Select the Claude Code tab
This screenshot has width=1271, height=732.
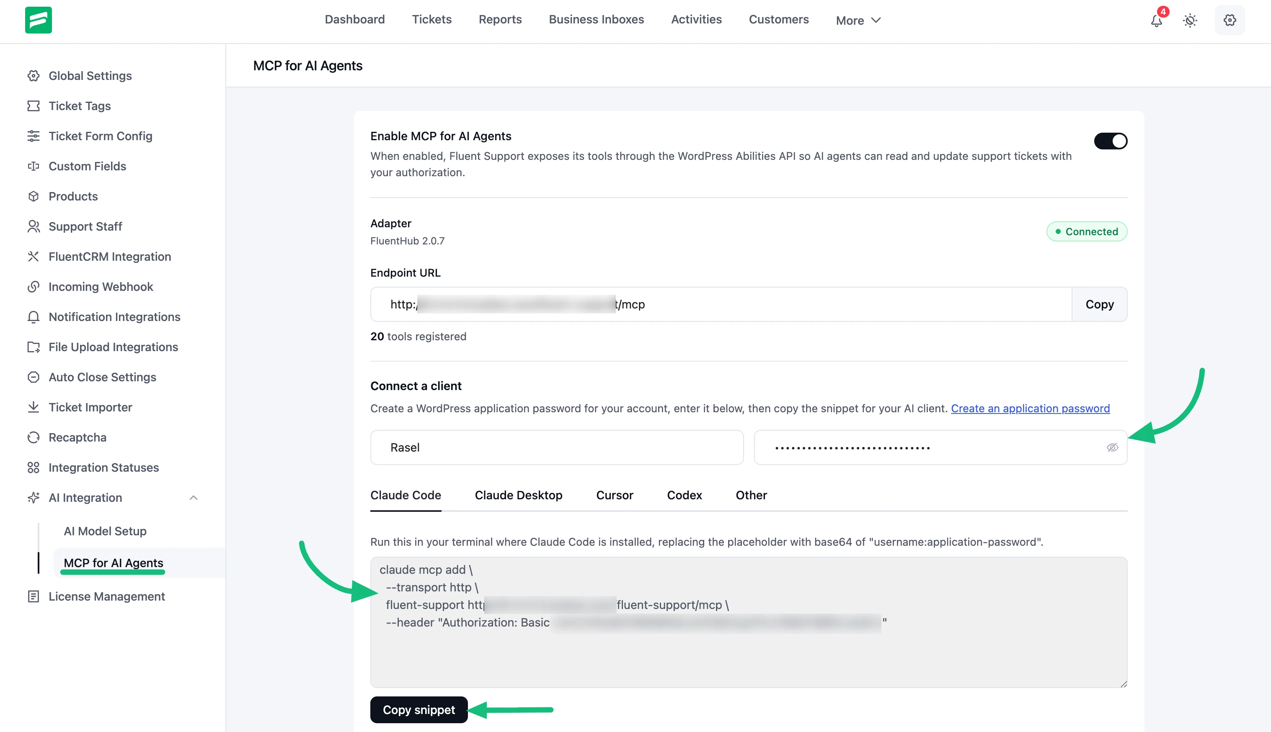406,495
